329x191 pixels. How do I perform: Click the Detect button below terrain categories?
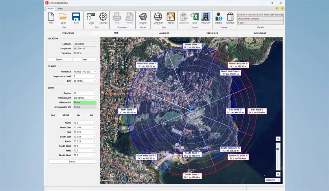click(x=72, y=161)
